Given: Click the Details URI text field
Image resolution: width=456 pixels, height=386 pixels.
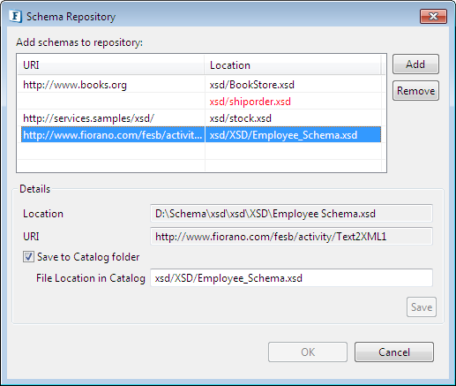Looking at the screenshot, I should click(x=291, y=237).
